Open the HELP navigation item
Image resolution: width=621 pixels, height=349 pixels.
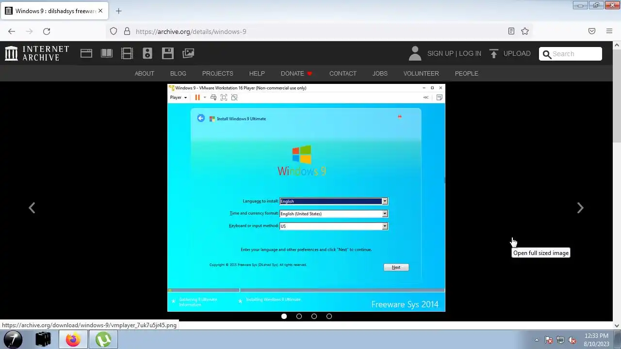click(x=257, y=73)
